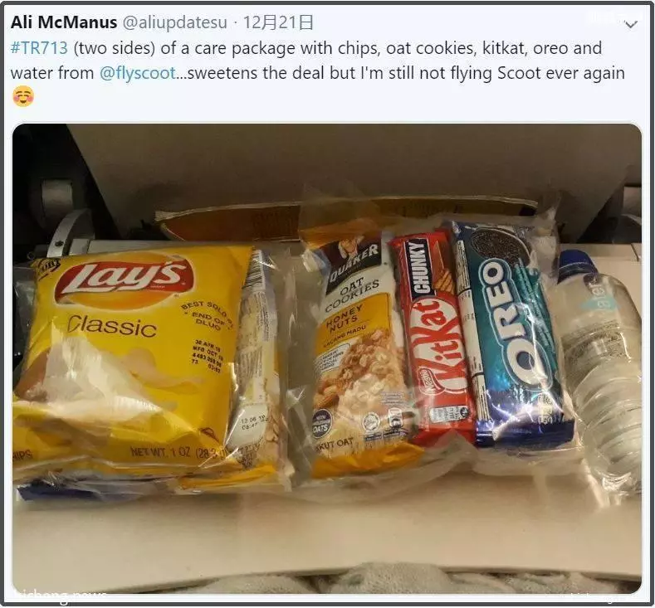Click the water bottle blue cap
Screen dimensions: 655x608
(576, 264)
